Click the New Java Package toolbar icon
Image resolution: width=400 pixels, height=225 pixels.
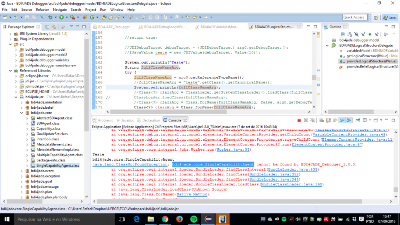pyautogui.click(x=85, y=18)
